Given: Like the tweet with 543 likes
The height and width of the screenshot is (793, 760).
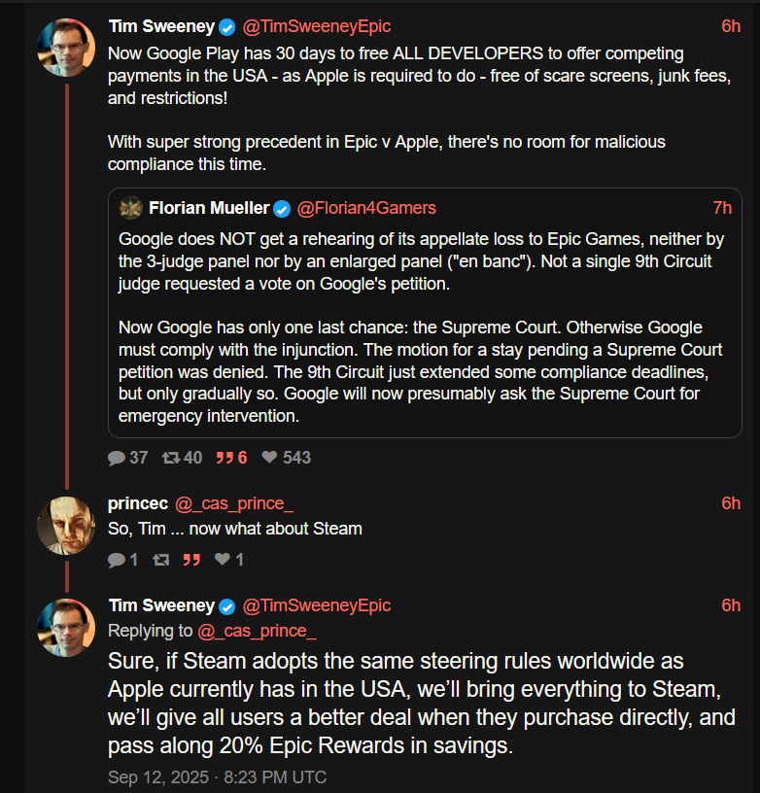Looking at the screenshot, I should pos(270,457).
